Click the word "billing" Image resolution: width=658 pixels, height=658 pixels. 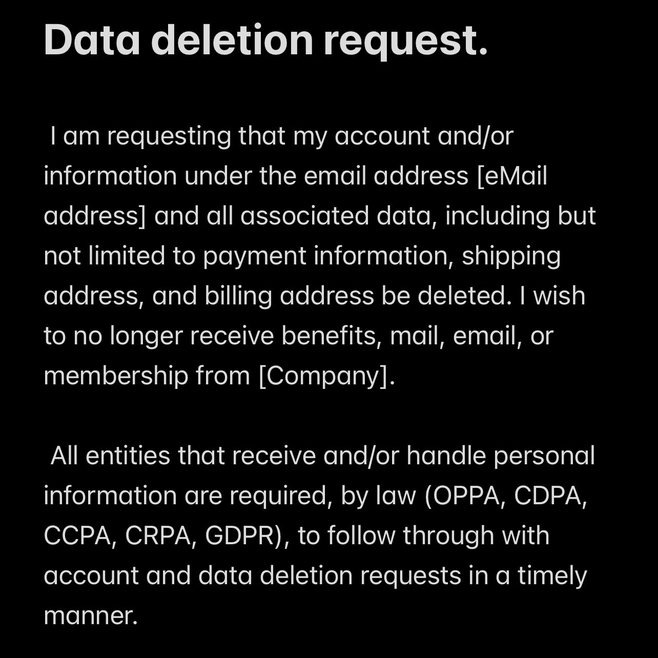pyautogui.click(x=238, y=296)
